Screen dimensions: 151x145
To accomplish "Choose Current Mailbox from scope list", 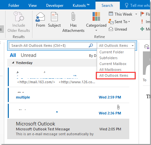I will click(116, 64).
